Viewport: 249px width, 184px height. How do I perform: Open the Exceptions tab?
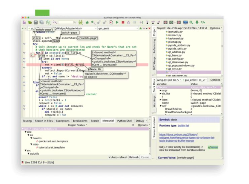pos(63,121)
